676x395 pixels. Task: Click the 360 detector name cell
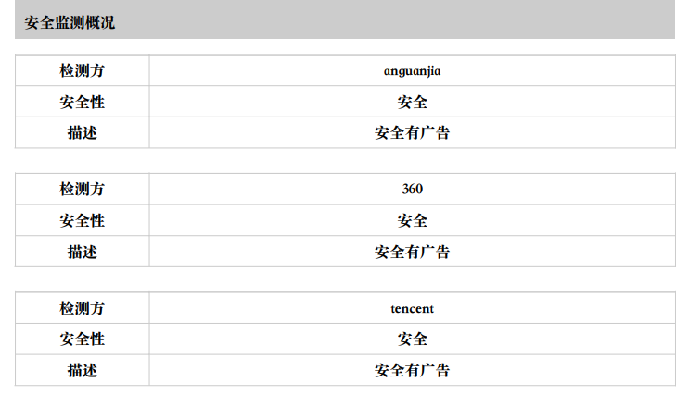coord(412,189)
